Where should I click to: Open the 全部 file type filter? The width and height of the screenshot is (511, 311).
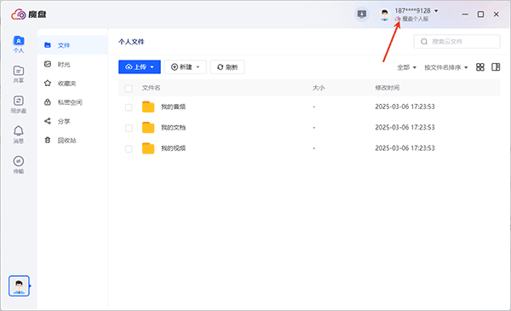[407, 67]
